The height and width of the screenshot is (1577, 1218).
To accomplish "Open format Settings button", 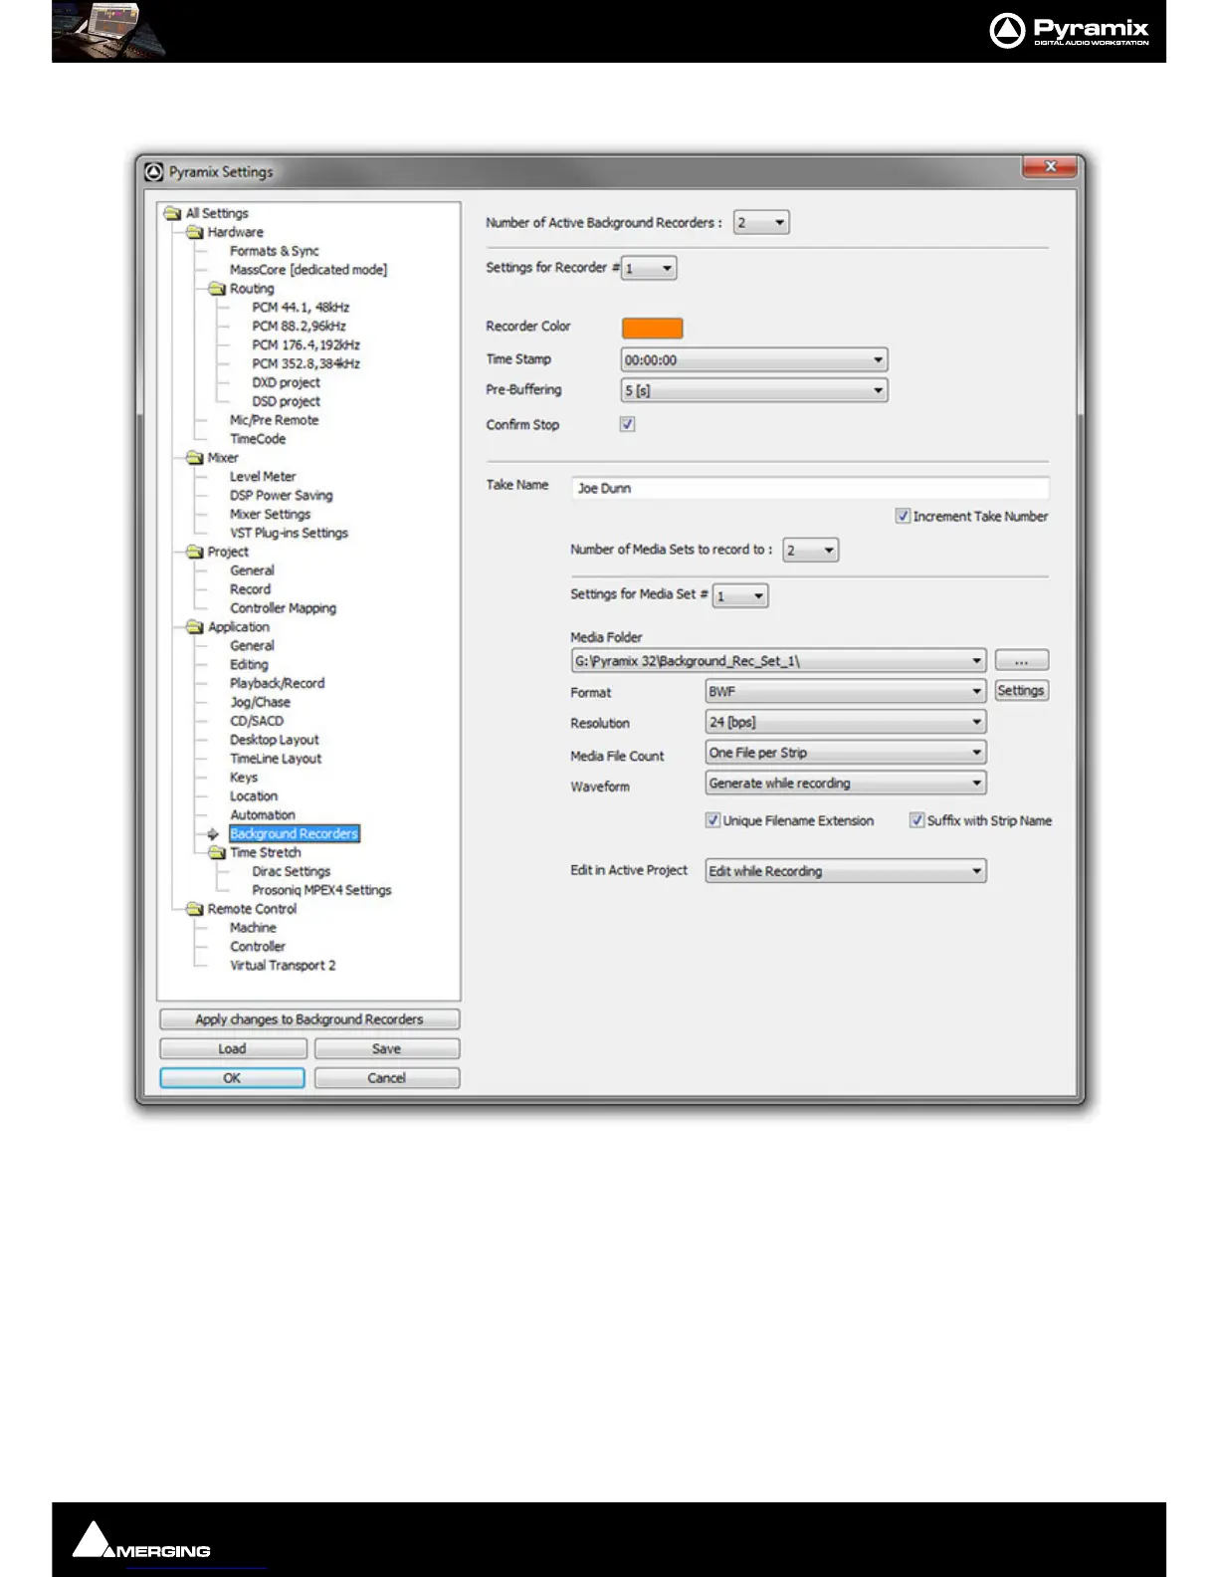I will coord(1021,690).
